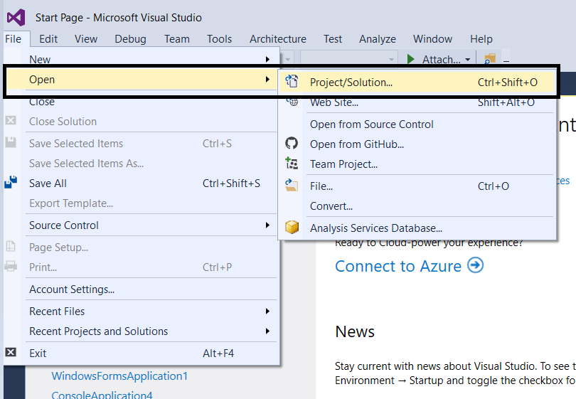Select Team Project... entry
576x399 pixels.
417,164
